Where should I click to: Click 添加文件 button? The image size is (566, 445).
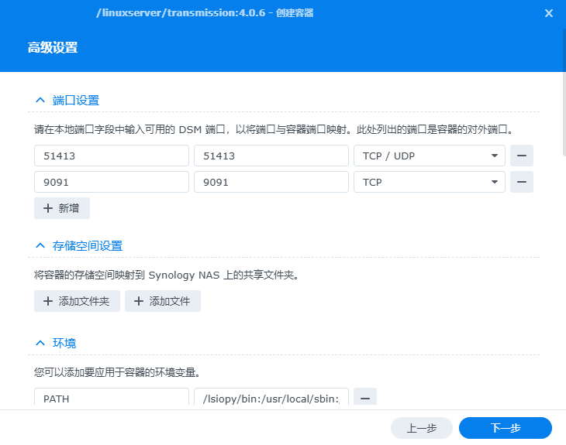click(163, 301)
